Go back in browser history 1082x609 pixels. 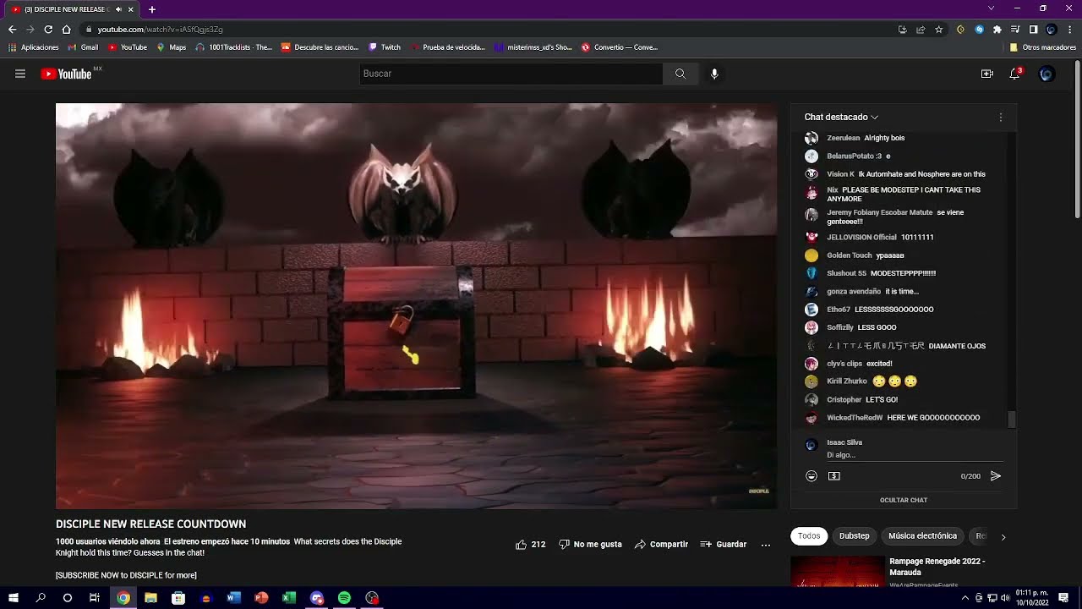[13, 29]
